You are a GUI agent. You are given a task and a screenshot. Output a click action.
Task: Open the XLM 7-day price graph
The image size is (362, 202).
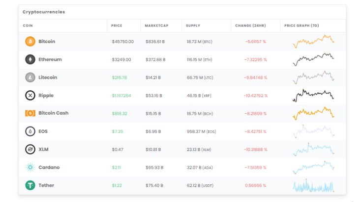click(313, 150)
